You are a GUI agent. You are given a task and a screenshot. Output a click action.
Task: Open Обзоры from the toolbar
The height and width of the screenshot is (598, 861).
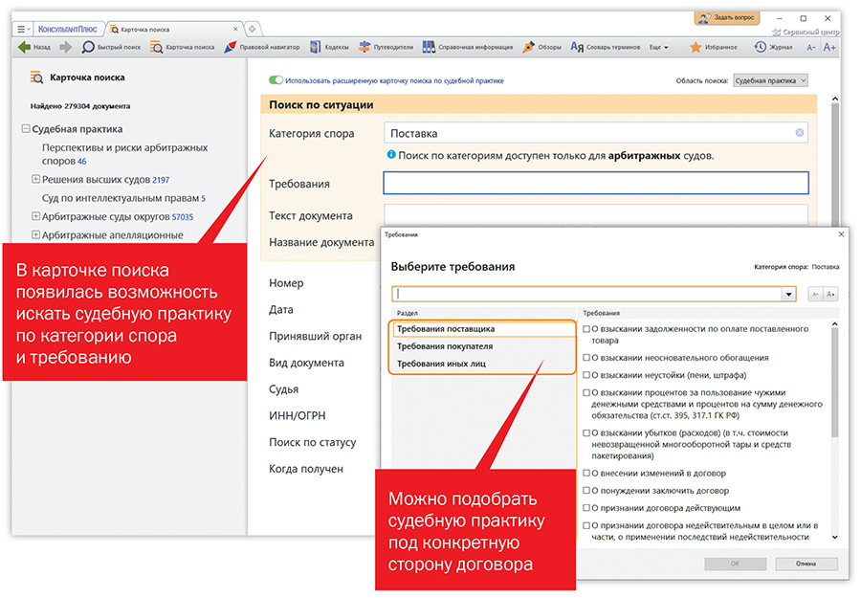point(542,47)
